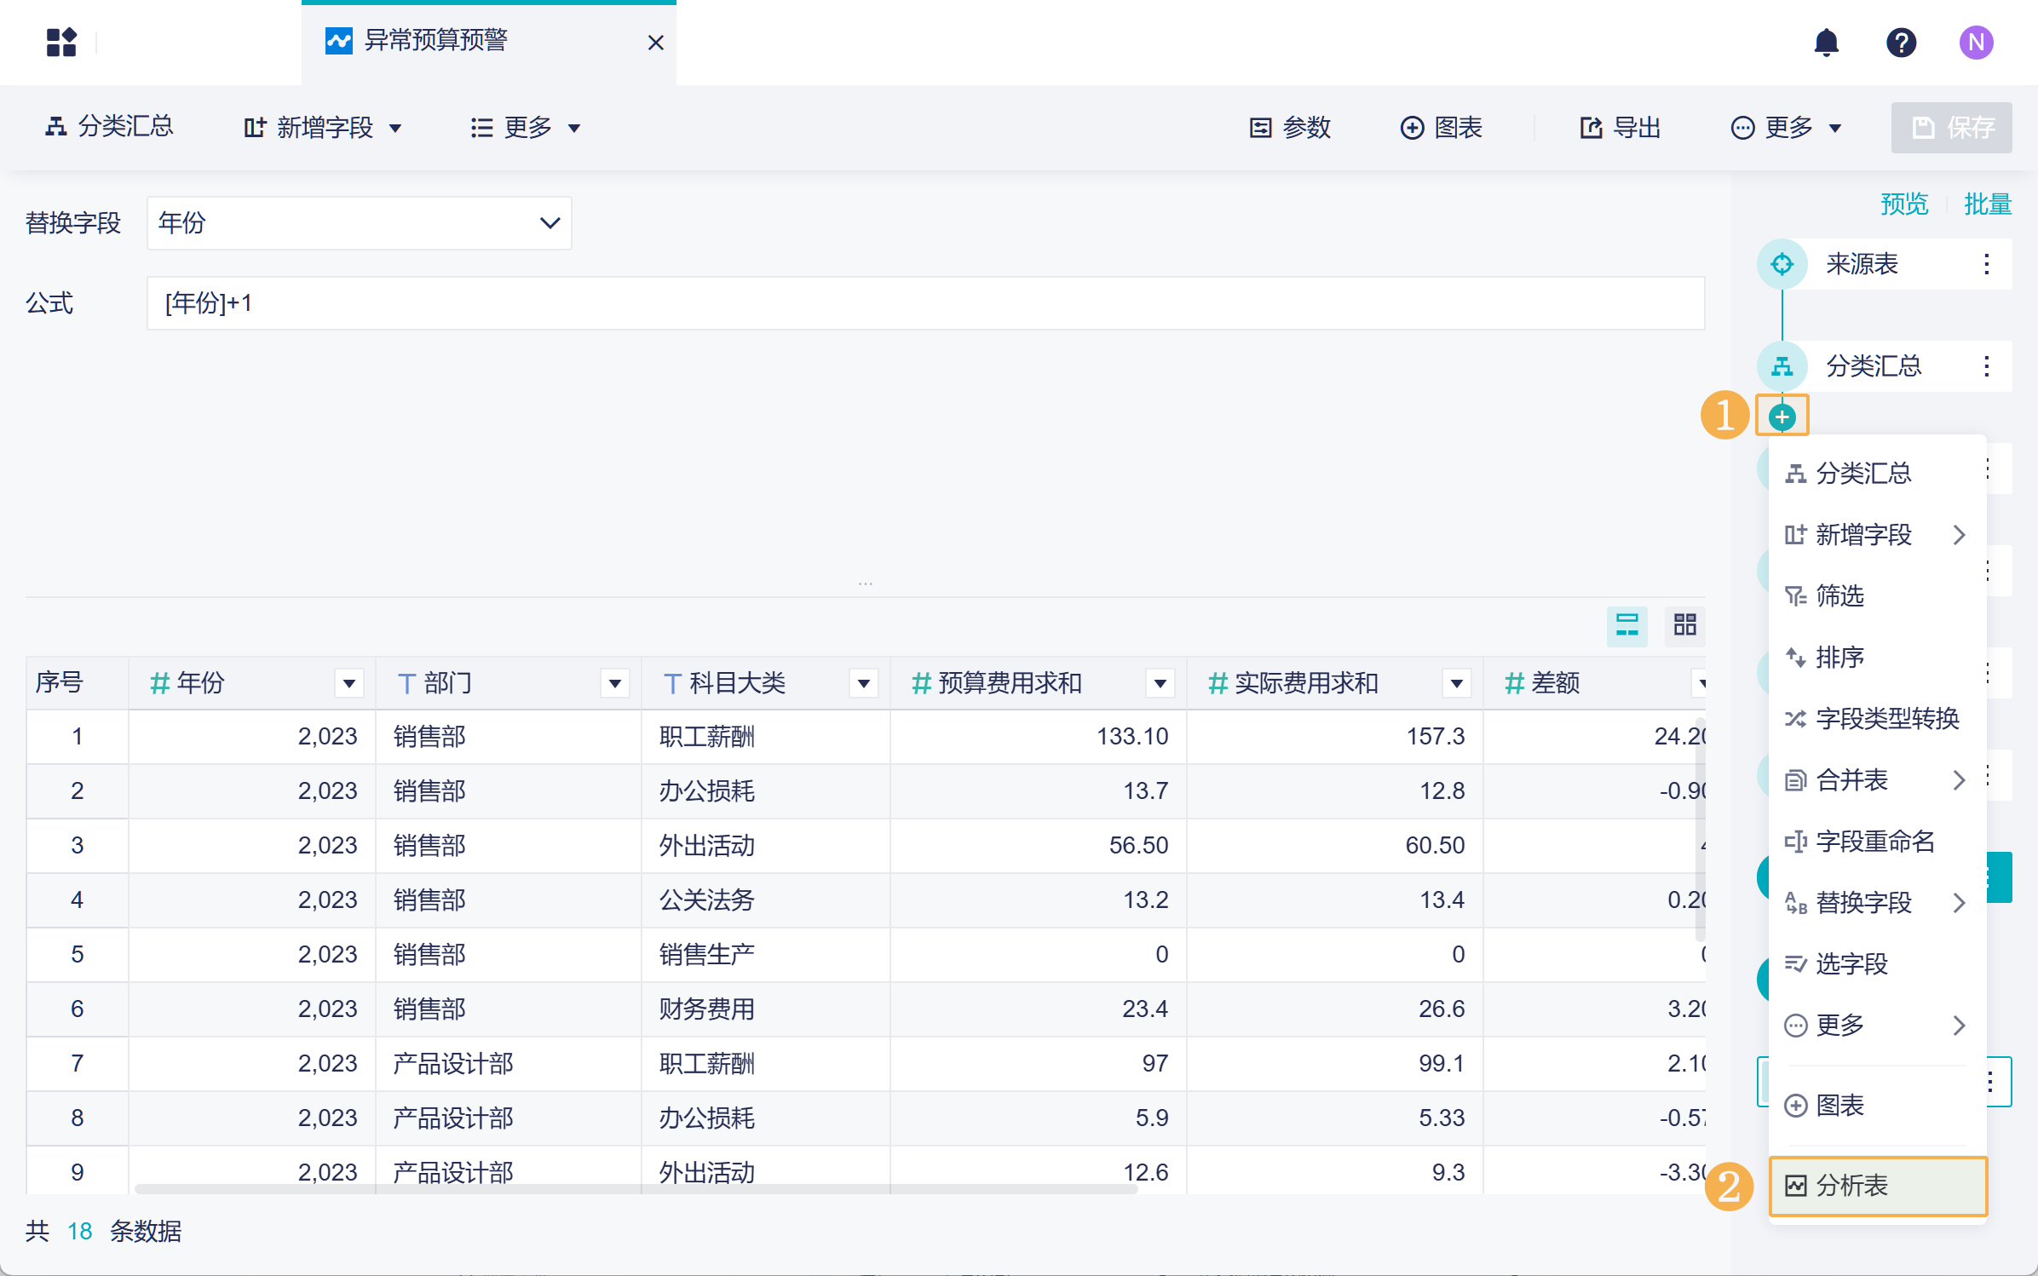The height and width of the screenshot is (1276, 2038).
Task: Click the user avatar N icon
Action: click(x=1976, y=42)
